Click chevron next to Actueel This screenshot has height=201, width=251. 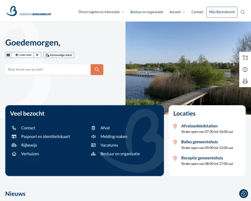[x=184, y=12]
